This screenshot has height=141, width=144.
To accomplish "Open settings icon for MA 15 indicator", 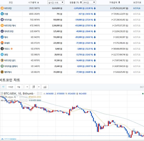I will pos(24,97).
